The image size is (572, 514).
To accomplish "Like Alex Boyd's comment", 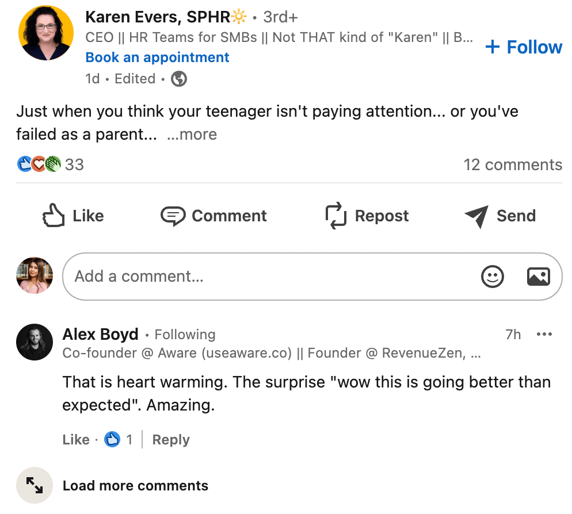I will tap(75, 439).
